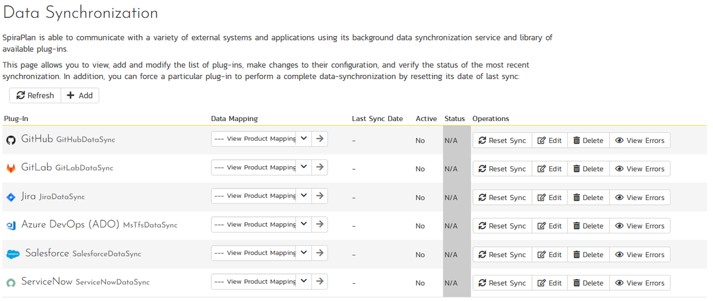Click the Salesforce plug-in name
The image size is (713, 301).
point(47,253)
